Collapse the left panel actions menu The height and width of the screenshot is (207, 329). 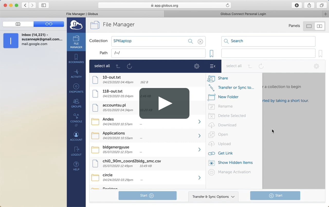coord(213,66)
